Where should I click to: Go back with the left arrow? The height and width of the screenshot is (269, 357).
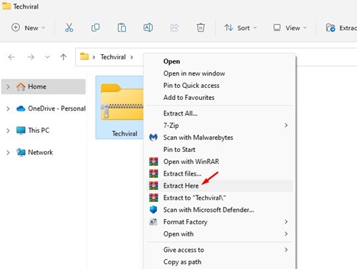pyautogui.click(x=11, y=57)
